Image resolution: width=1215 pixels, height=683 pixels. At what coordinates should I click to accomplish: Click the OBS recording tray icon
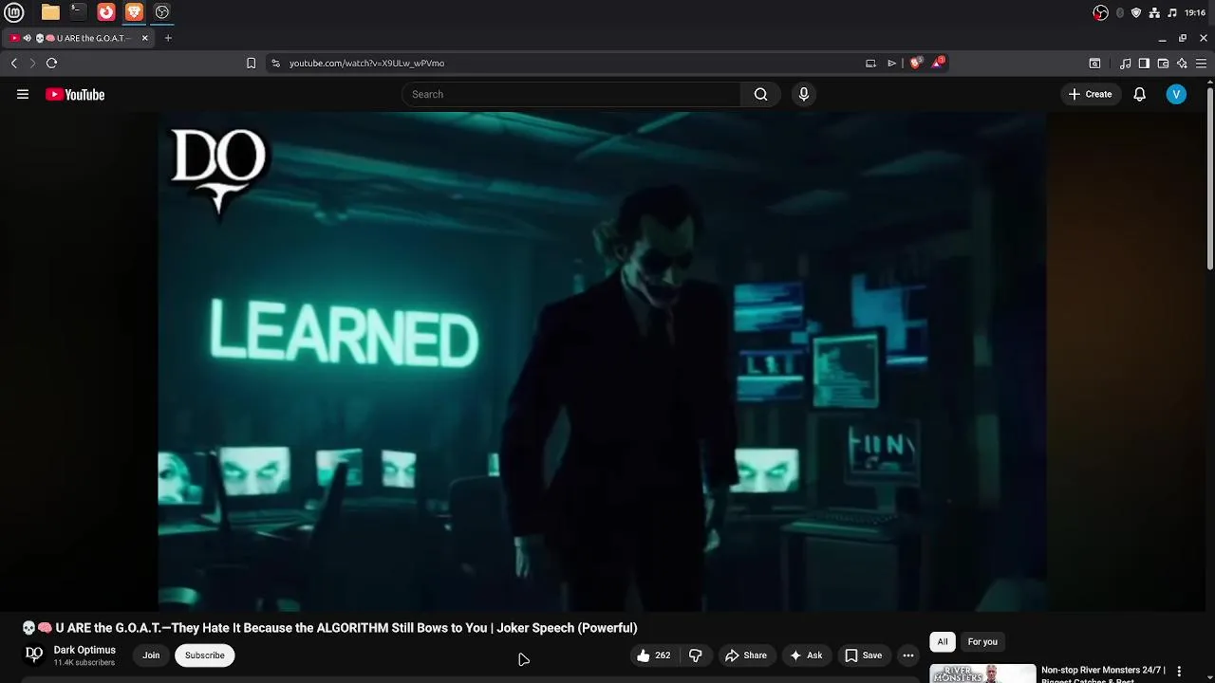click(x=1100, y=12)
